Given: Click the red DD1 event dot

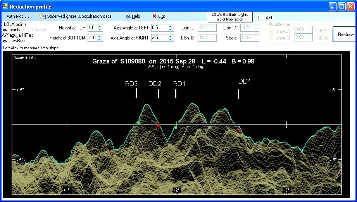Looking at the screenshot, I should 240,131.
